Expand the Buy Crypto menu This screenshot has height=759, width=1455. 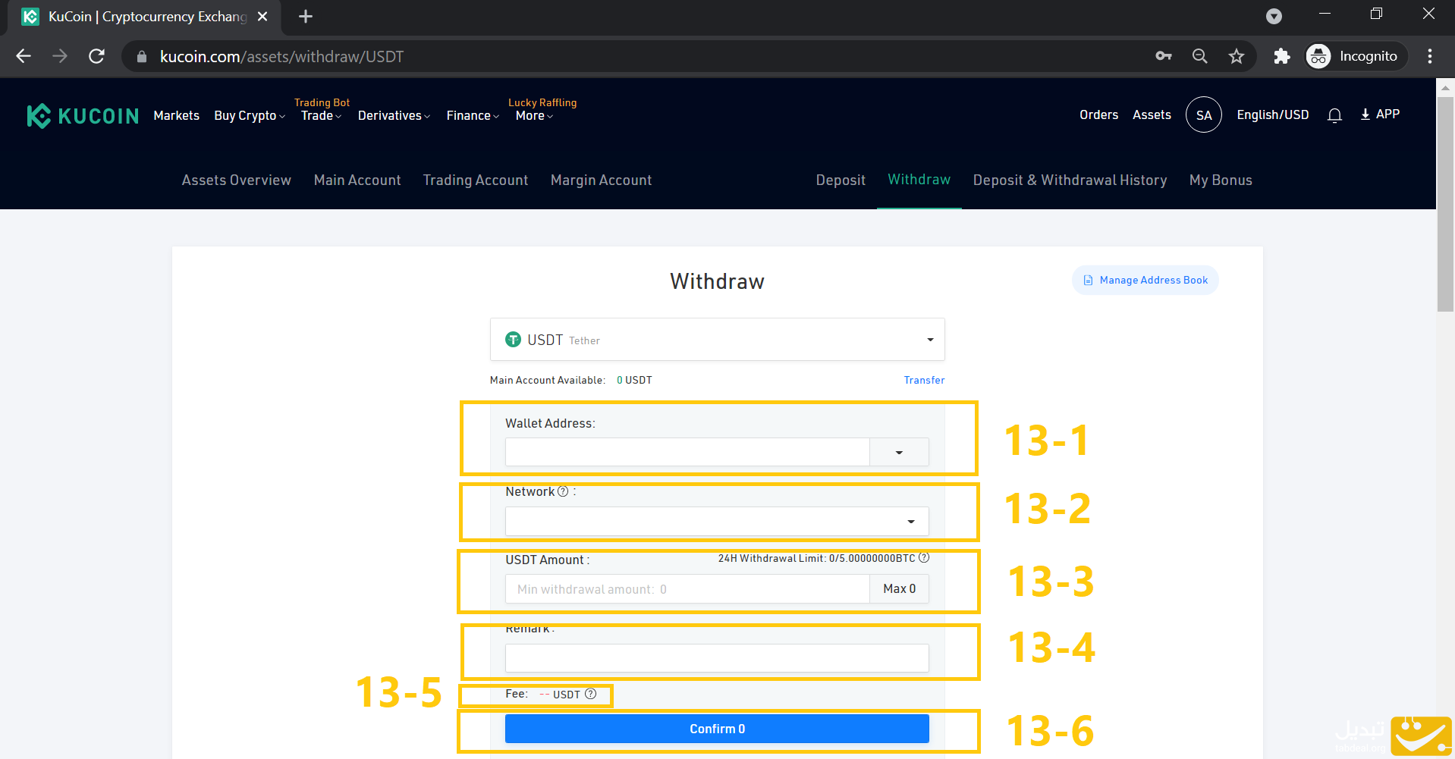point(250,115)
